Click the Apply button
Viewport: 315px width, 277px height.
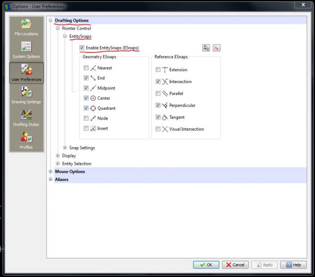264,265
